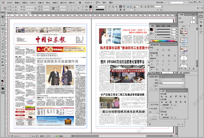This screenshot has height=138, width=204.
Task: Click pathfinder Exclude Overlap icon
Action: coord(169,56)
